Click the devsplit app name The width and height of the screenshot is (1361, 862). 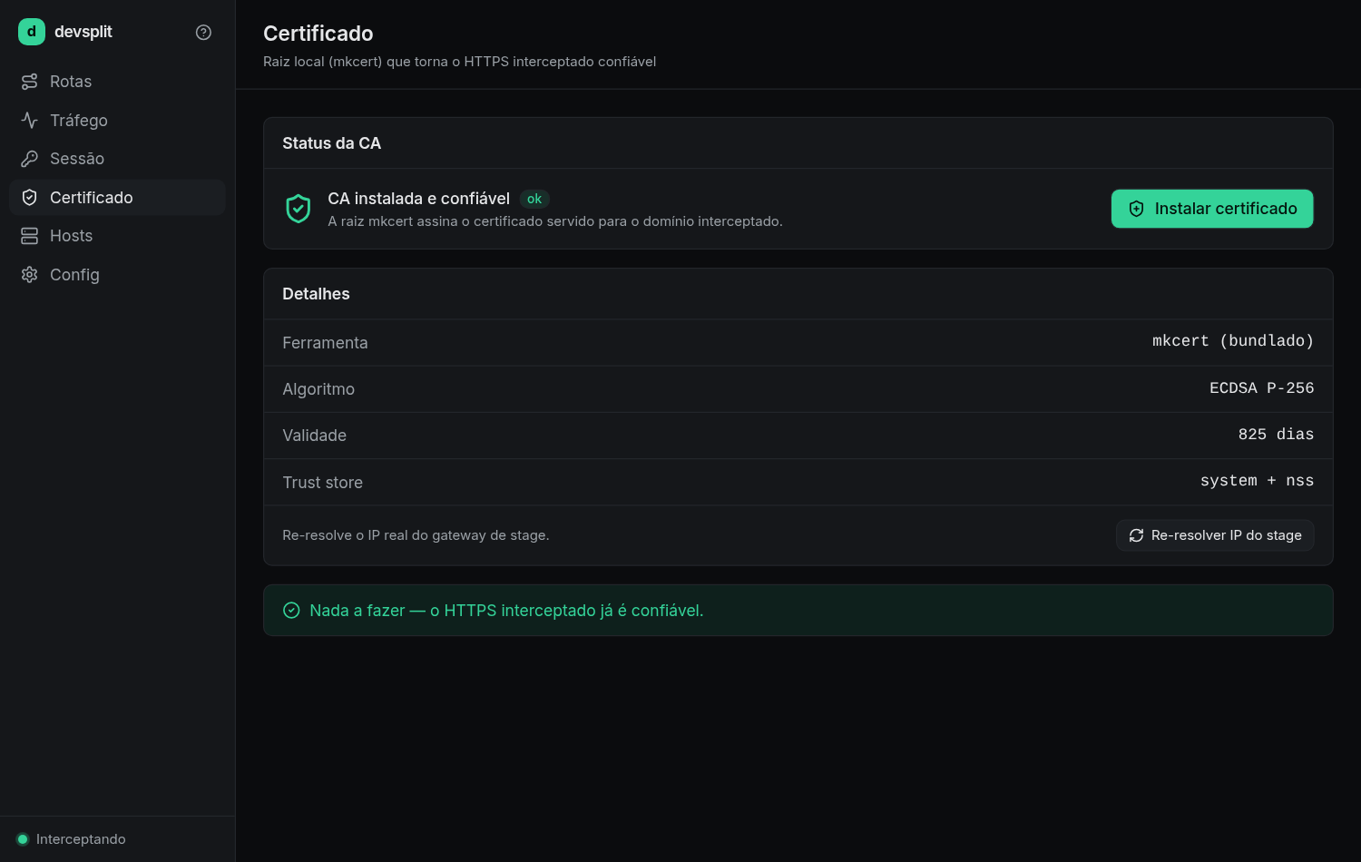(83, 32)
